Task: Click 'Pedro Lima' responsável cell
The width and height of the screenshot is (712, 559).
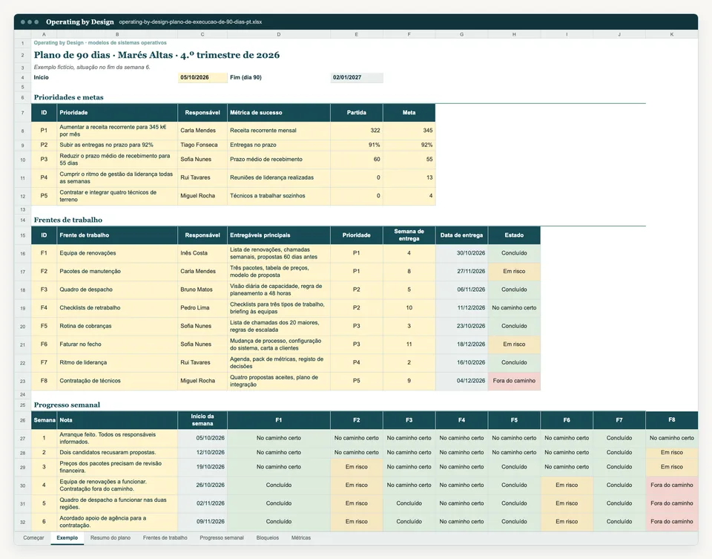Action: coord(202,307)
